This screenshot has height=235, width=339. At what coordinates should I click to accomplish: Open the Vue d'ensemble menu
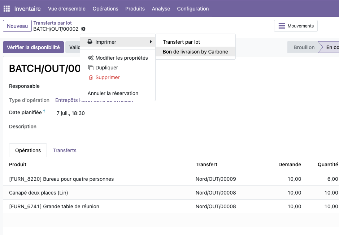[x=66, y=9]
